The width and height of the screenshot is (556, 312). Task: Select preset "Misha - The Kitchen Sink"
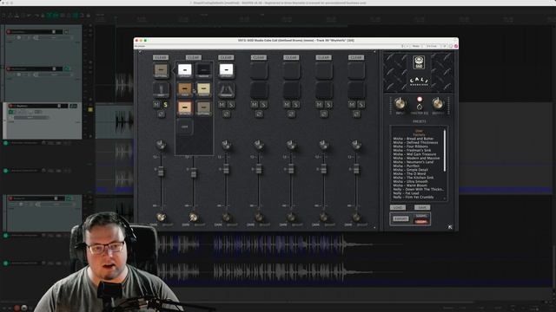tap(414, 178)
